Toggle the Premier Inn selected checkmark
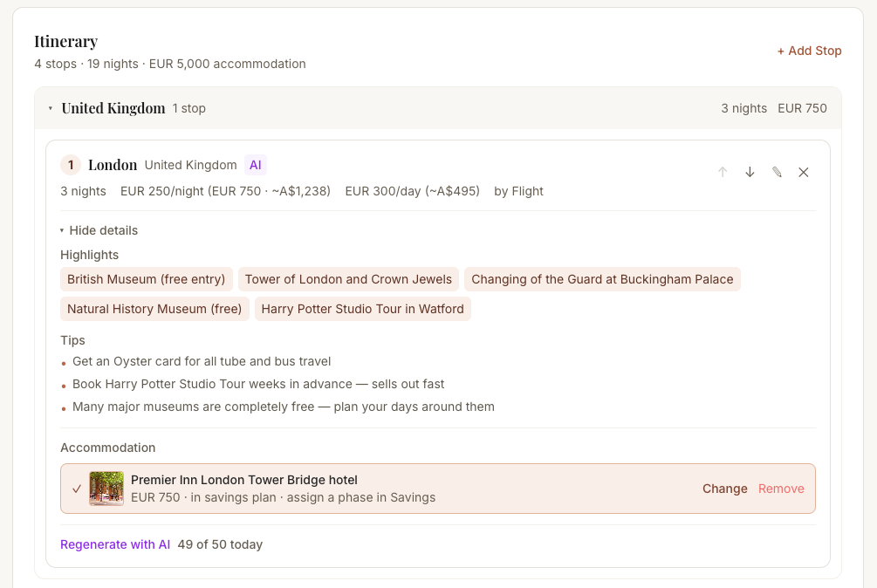Screen dimensions: 877x588 [x=77, y=489]
